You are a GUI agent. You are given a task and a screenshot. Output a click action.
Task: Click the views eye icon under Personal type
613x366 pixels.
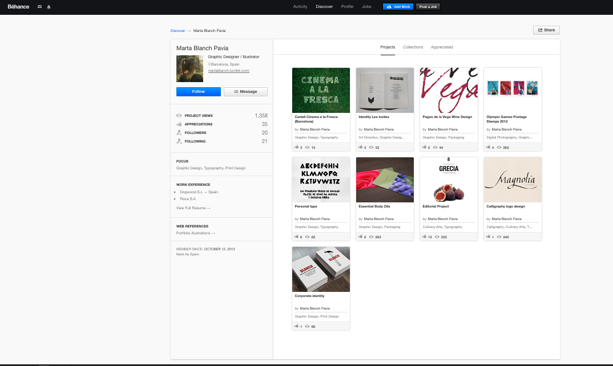click(x=307, y=237)
